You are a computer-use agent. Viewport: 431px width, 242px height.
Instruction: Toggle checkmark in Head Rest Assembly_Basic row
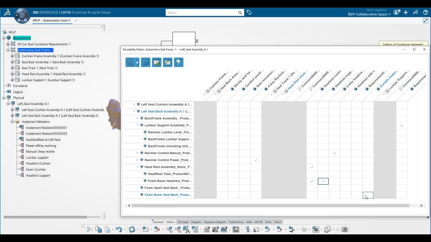(x=312, y=167)
